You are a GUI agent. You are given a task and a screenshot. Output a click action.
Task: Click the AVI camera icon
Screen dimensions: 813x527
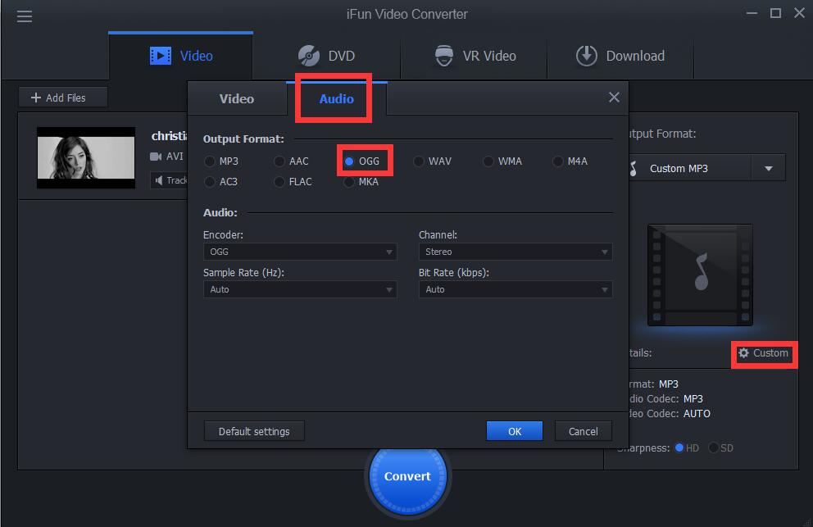pyautogui.click(x=156, y=156)
